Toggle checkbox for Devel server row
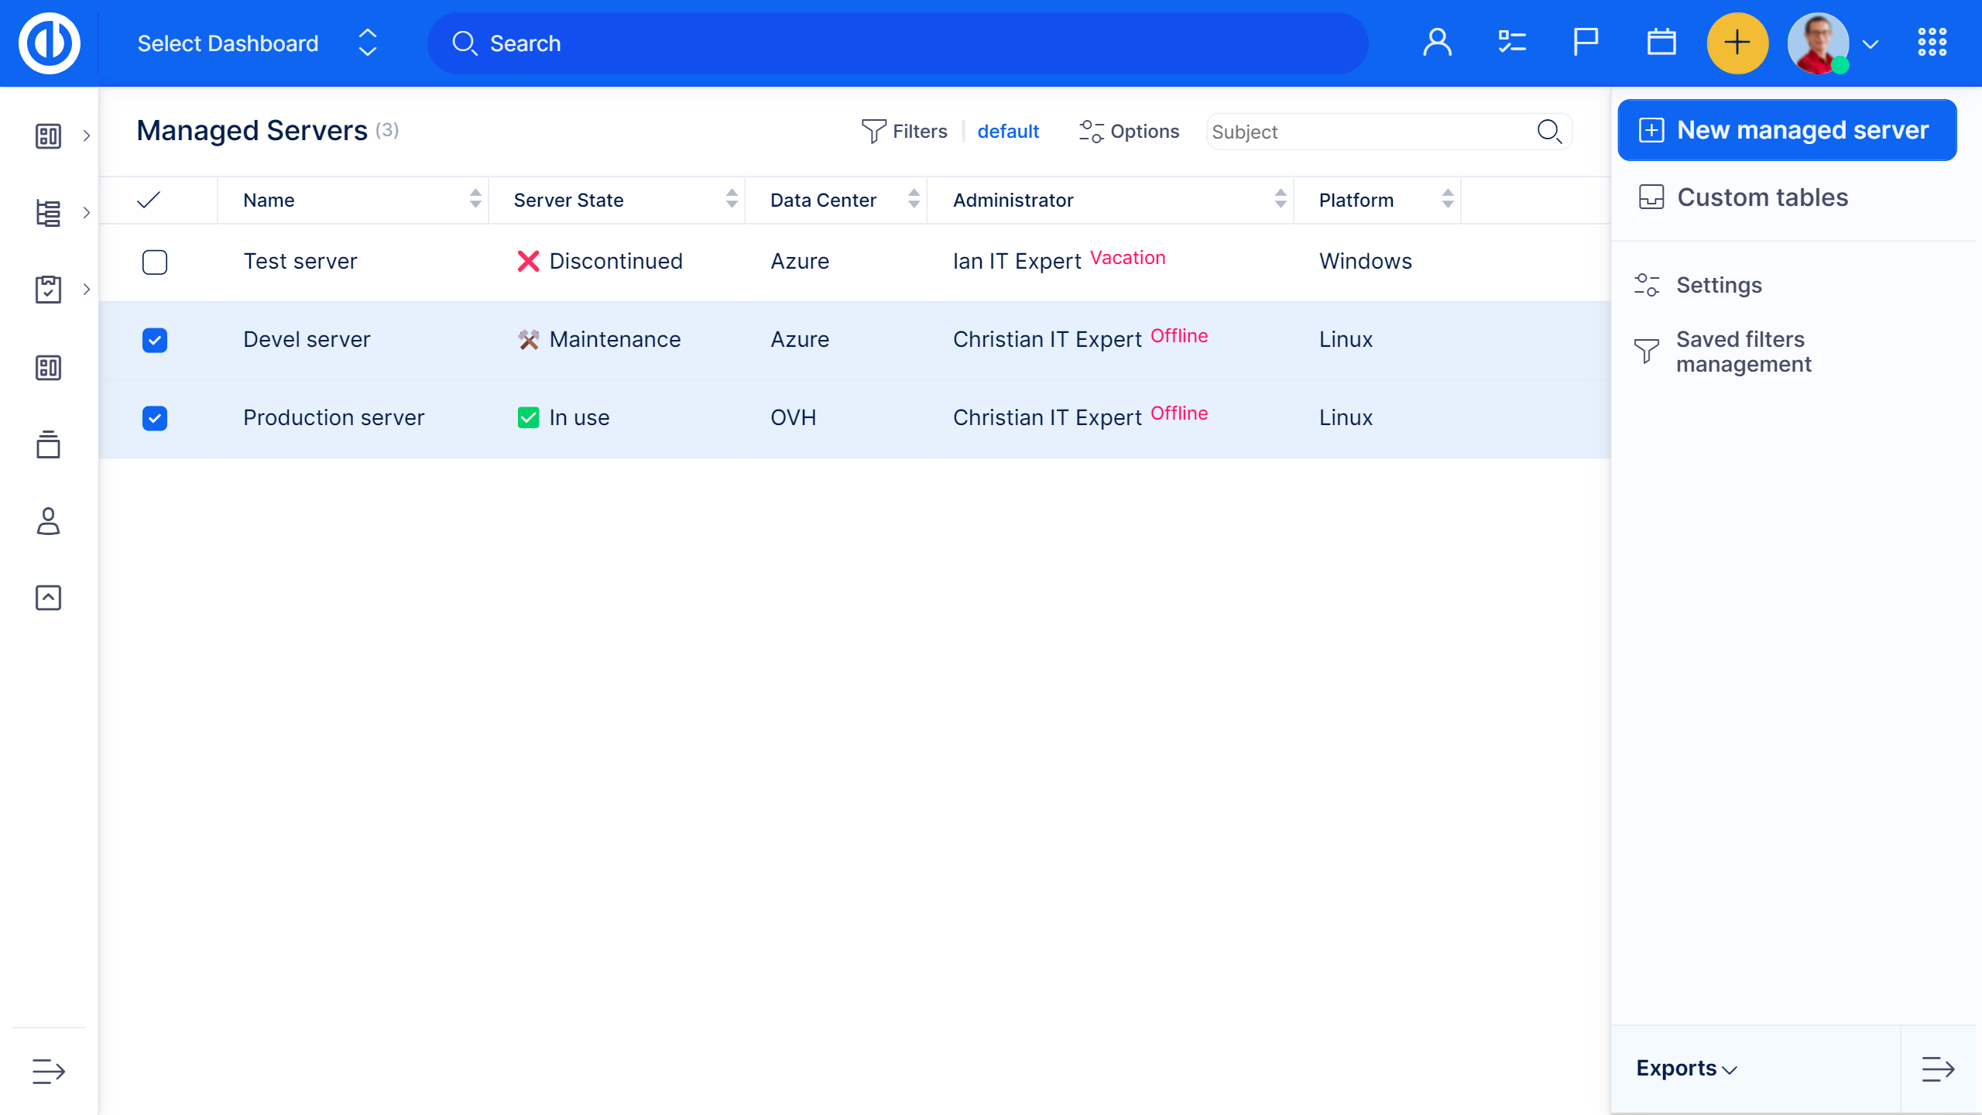This screenshot has height=1115, width=1982. tap(154, 341)
